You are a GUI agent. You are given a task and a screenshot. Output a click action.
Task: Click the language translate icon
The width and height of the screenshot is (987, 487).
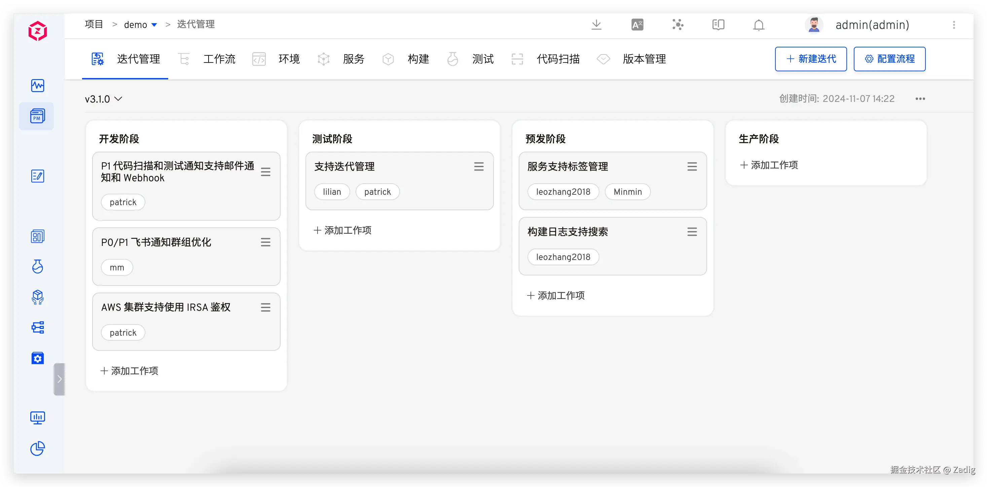click(637, 25)
